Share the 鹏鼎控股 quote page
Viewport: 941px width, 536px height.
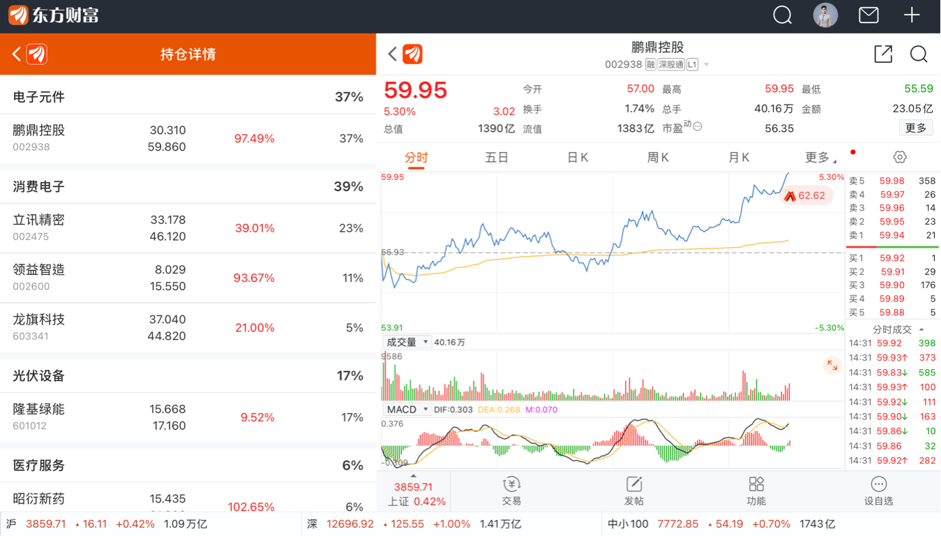click(x=883, y=54)
